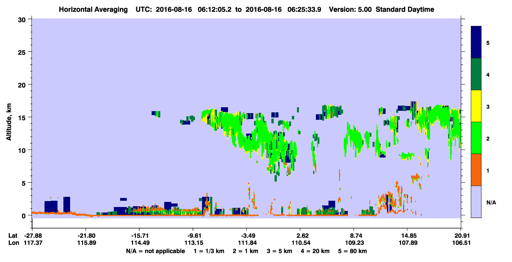Click longitude value 109.23
The width and height of the screenshot is (512, 262).
point(354,243)
